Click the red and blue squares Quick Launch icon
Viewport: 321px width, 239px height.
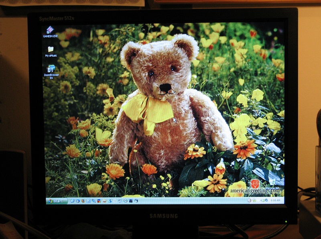pyautogui.click(x=99, y=201)
